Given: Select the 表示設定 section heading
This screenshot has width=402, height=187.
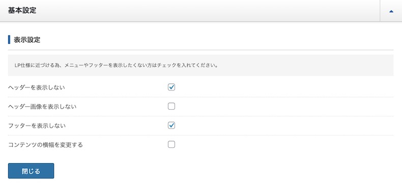Looking at the screenshot, I should click(27, 40).
